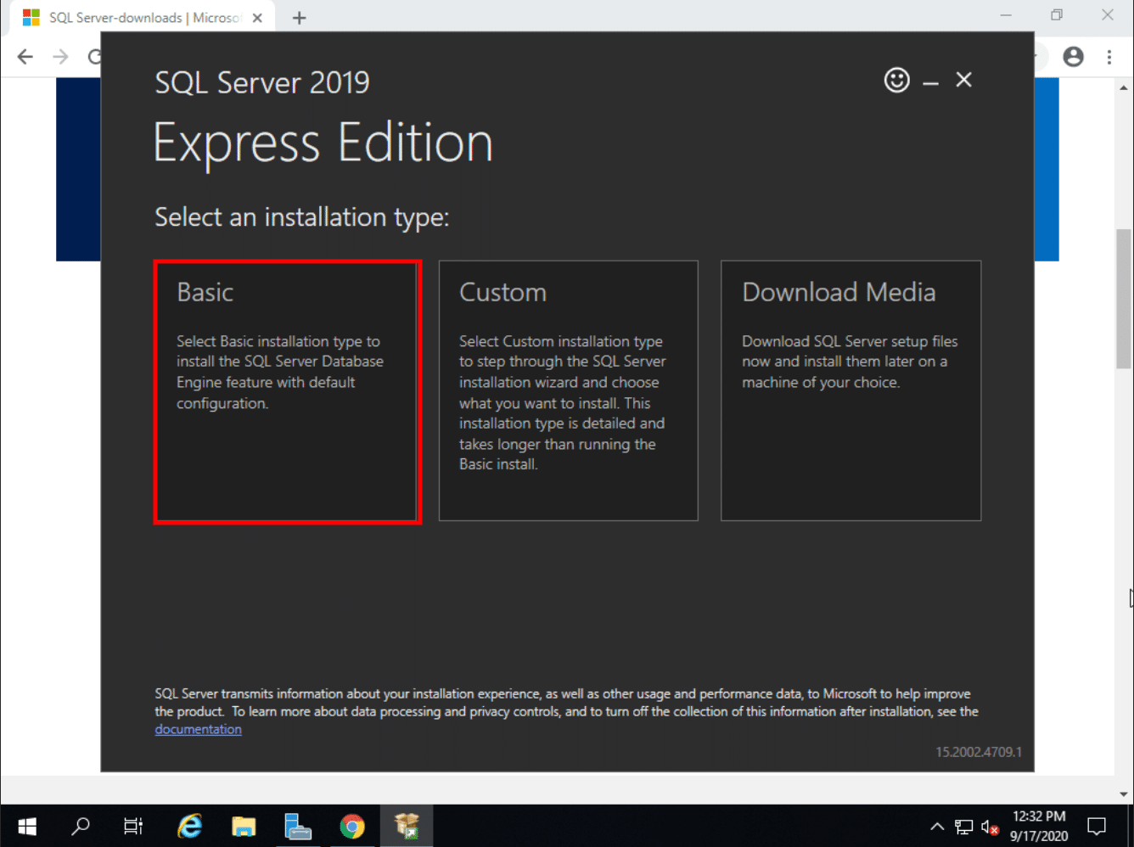Launch Internet Explorer from taskbar

tap(189, 826)
